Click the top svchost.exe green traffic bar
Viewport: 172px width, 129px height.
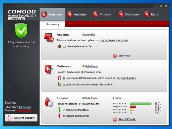pos(140,104)
